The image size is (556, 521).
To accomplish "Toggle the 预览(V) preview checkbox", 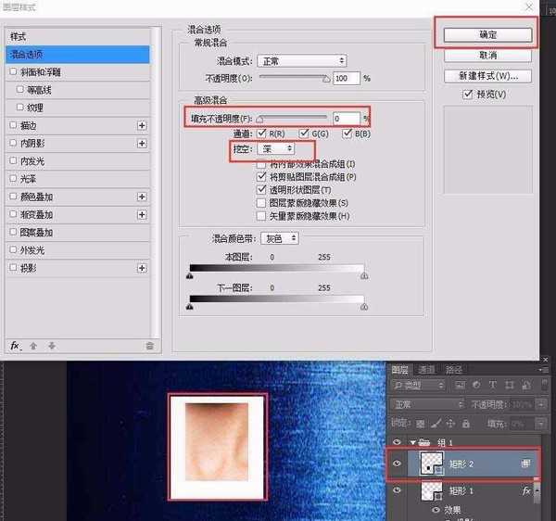I will pos(468,95).
